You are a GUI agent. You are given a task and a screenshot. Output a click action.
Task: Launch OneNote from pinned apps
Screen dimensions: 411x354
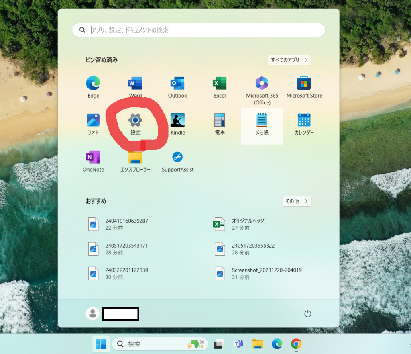point(93,161)
